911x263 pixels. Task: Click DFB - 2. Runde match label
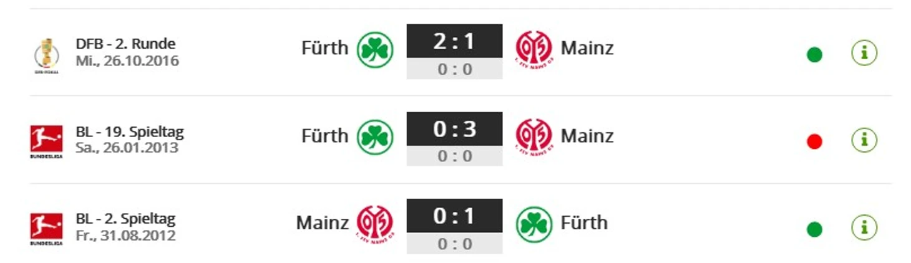click(x=125, y=44)
